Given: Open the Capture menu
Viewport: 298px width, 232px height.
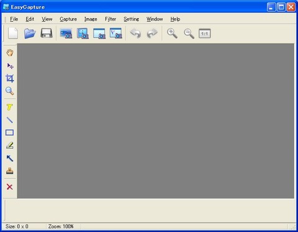Looking at the screenshot, I should 68,19.
